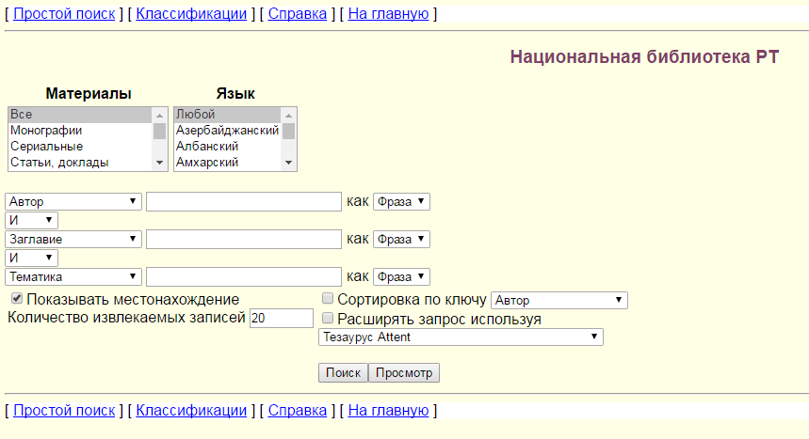
Task: Focus the Тематика search text field
Action: pos(244,276)
